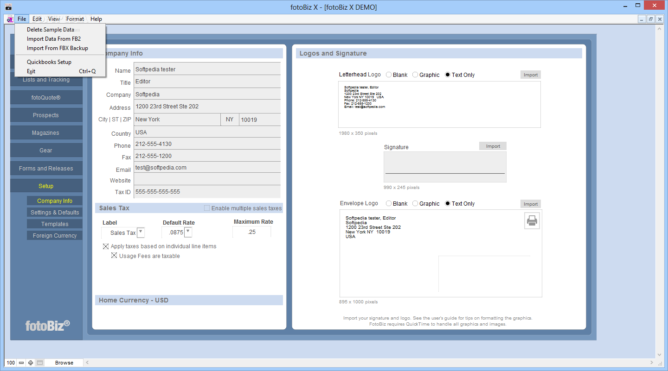Click the printer icon in envelope preview
Viewport: 668px width, 371px height.
[x=532, y=221]
